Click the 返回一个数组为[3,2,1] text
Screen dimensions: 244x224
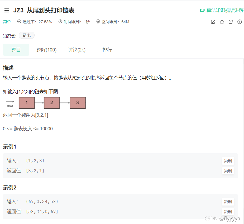26,115
